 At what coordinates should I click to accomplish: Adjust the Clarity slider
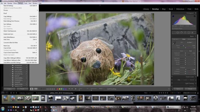pyautogui.click(x=186, y=69)
